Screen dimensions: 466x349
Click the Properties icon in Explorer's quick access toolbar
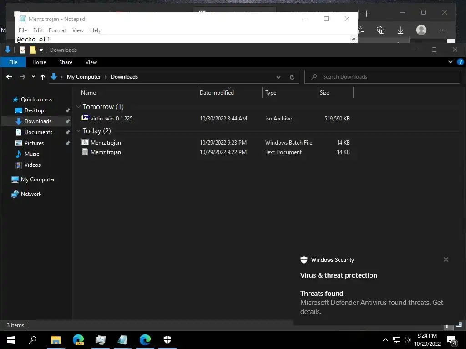coord(23,50)
